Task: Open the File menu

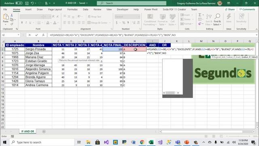Action: point(5,9)
